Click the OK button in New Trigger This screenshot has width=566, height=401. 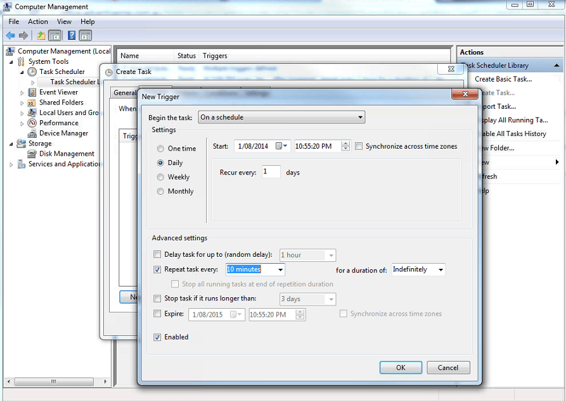pyautogui.click(x=401, y=367)
